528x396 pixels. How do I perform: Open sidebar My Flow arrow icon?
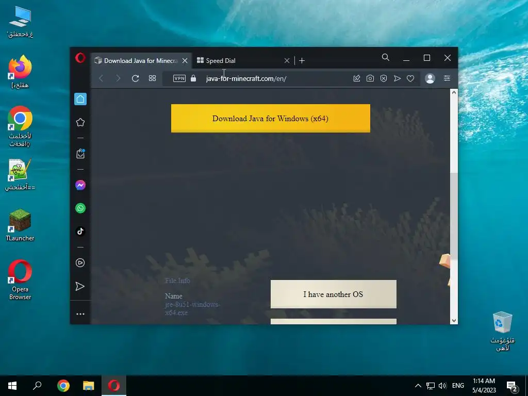80,286
